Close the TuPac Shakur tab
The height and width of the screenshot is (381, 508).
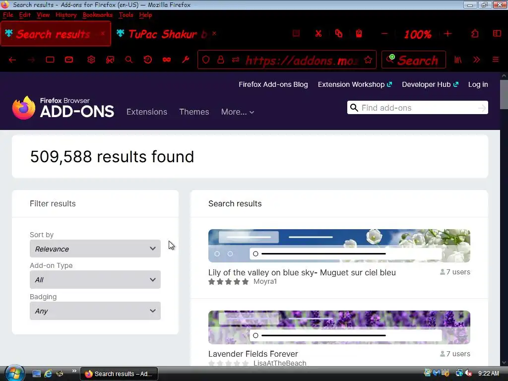click(214, 33)
